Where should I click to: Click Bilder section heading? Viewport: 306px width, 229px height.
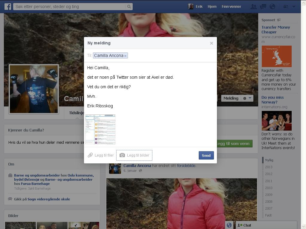[x=13, y=216]
